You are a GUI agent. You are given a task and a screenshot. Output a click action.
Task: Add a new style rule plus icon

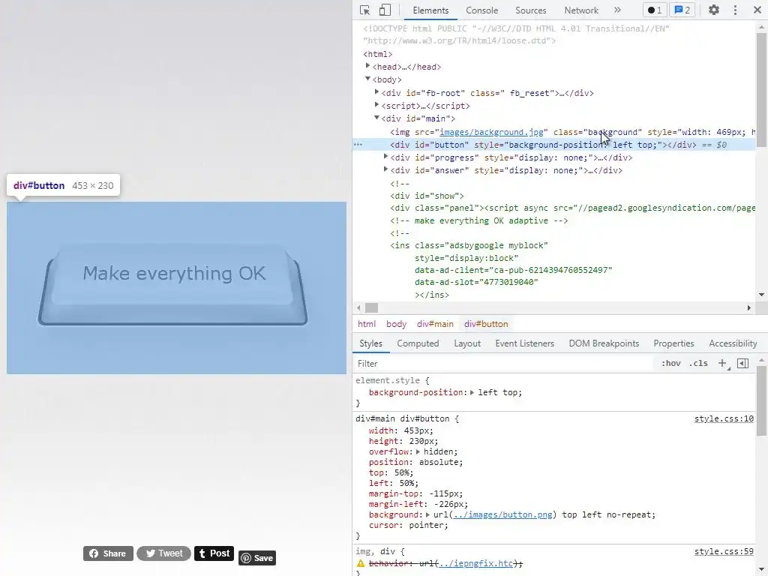[x=722, y=364]
